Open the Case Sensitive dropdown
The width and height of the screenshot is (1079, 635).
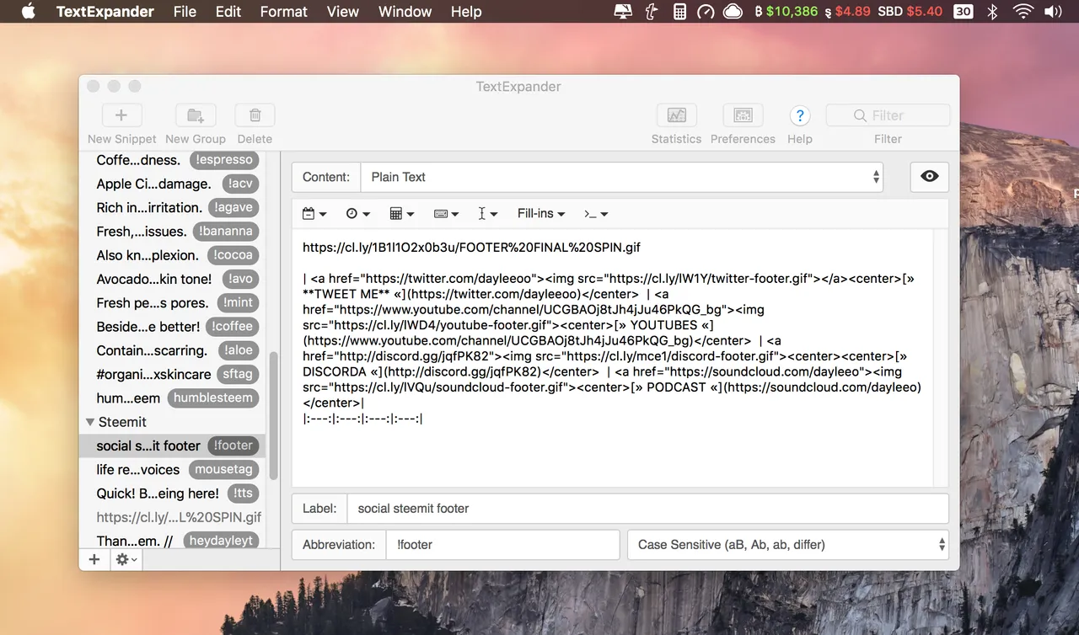788,545
